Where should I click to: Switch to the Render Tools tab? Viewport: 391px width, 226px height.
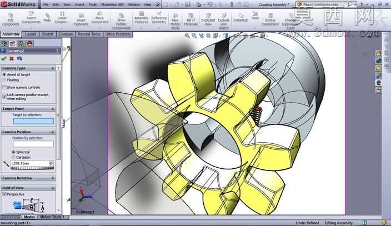(x=89, y=34)
